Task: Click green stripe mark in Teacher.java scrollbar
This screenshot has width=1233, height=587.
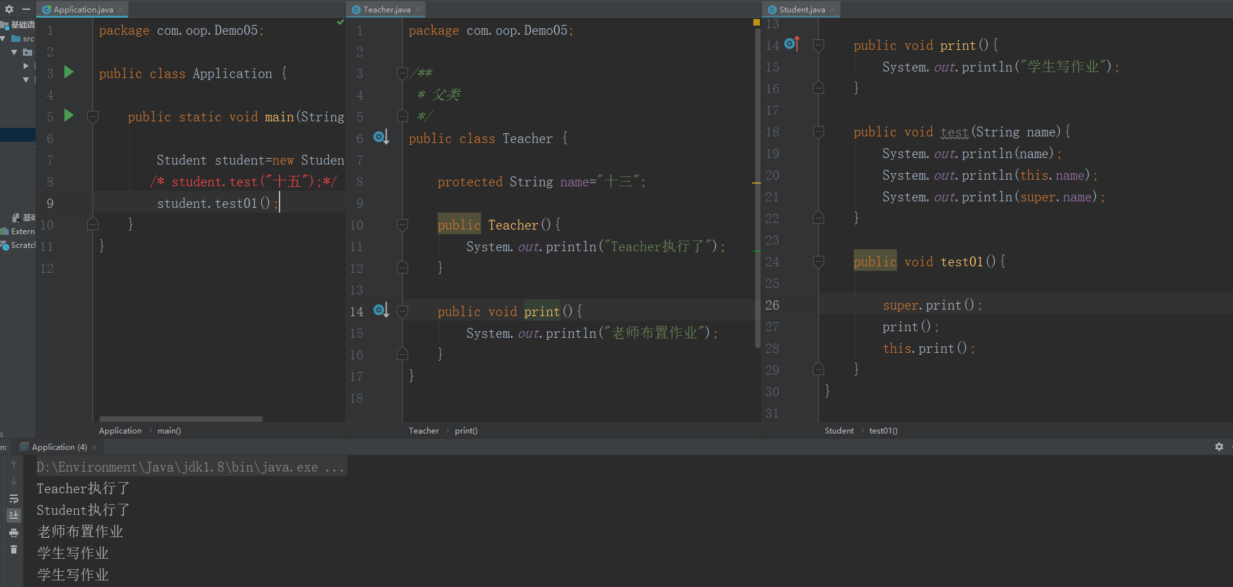Action: click(x=757, y=251)
